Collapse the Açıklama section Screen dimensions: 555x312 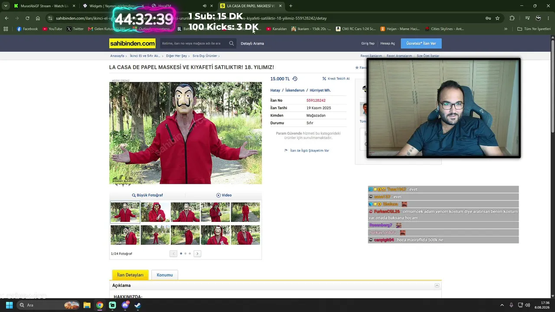437,286
